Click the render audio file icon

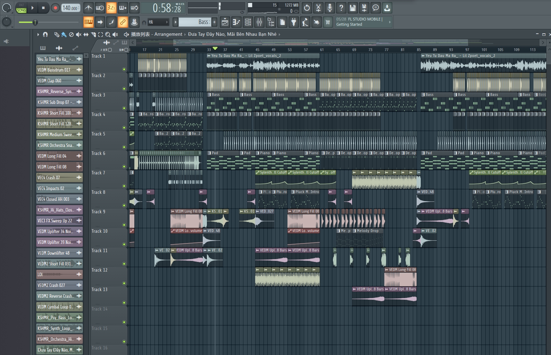[364, 8]
